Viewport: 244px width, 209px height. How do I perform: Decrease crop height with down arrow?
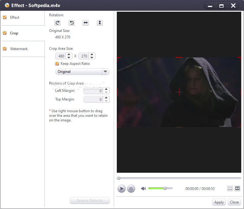tap(92, 57)
